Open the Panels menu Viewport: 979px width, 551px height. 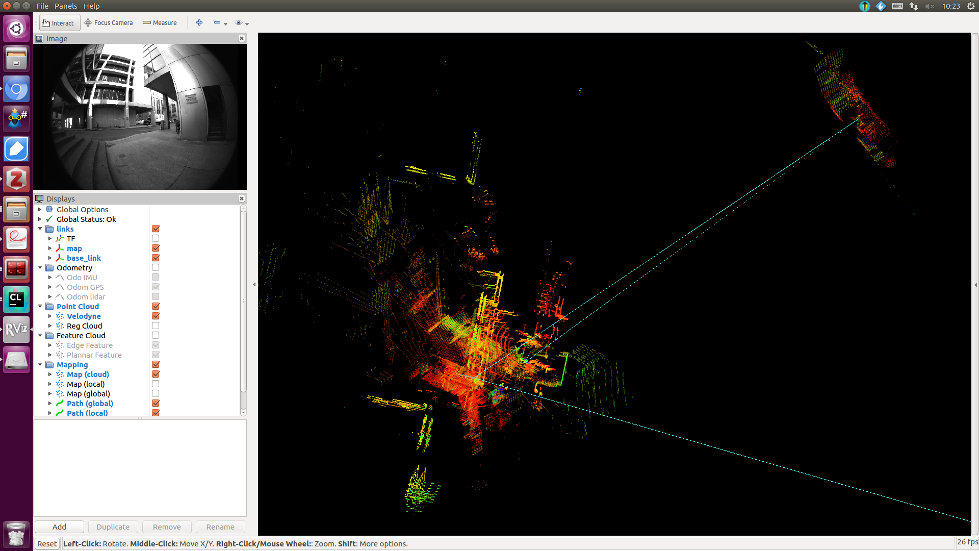pos(66,6)
